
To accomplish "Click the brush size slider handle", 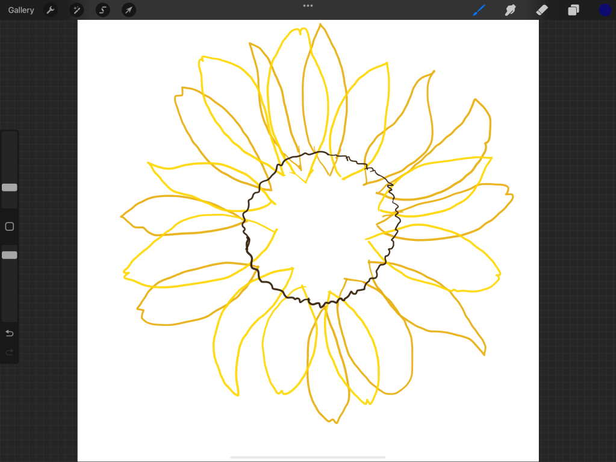I will (x=10, y=187).
